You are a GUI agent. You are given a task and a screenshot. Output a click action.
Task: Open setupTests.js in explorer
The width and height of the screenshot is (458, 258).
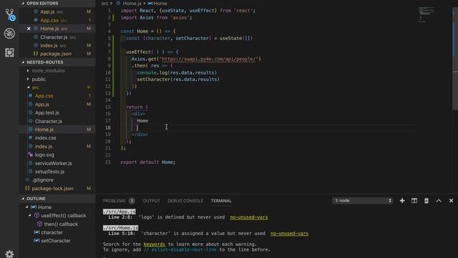[57, 172]
